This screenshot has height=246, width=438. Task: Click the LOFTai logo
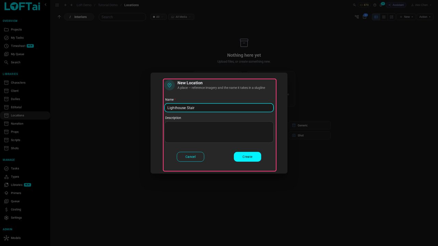tap(22, 6)
